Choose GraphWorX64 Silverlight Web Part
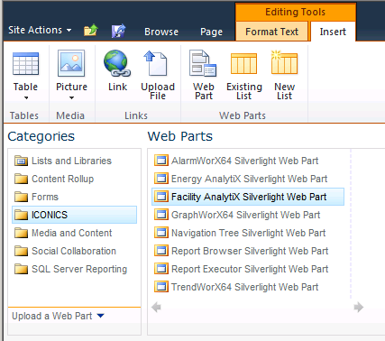385x341 pixels. click(x=237, y=215)
